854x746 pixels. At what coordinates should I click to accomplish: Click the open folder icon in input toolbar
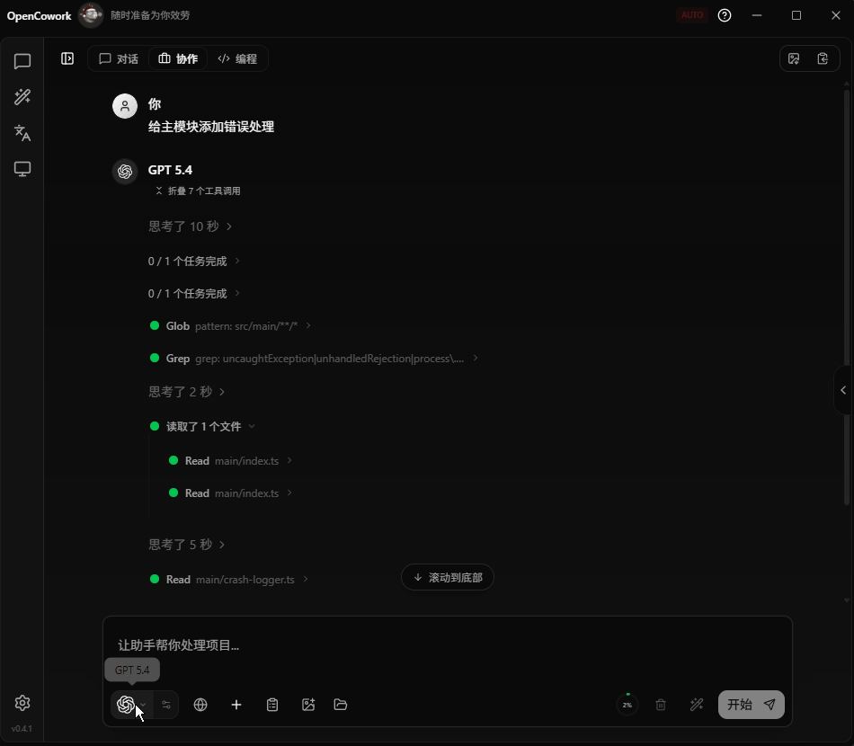click(341, 705)
